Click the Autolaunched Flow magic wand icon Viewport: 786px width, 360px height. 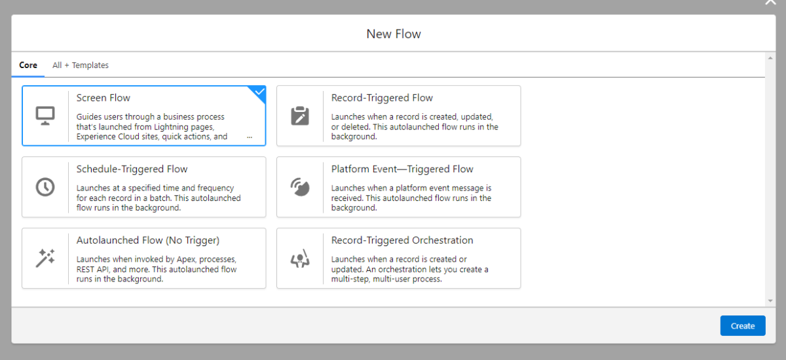pyautogui.click(x=45, y=259)
